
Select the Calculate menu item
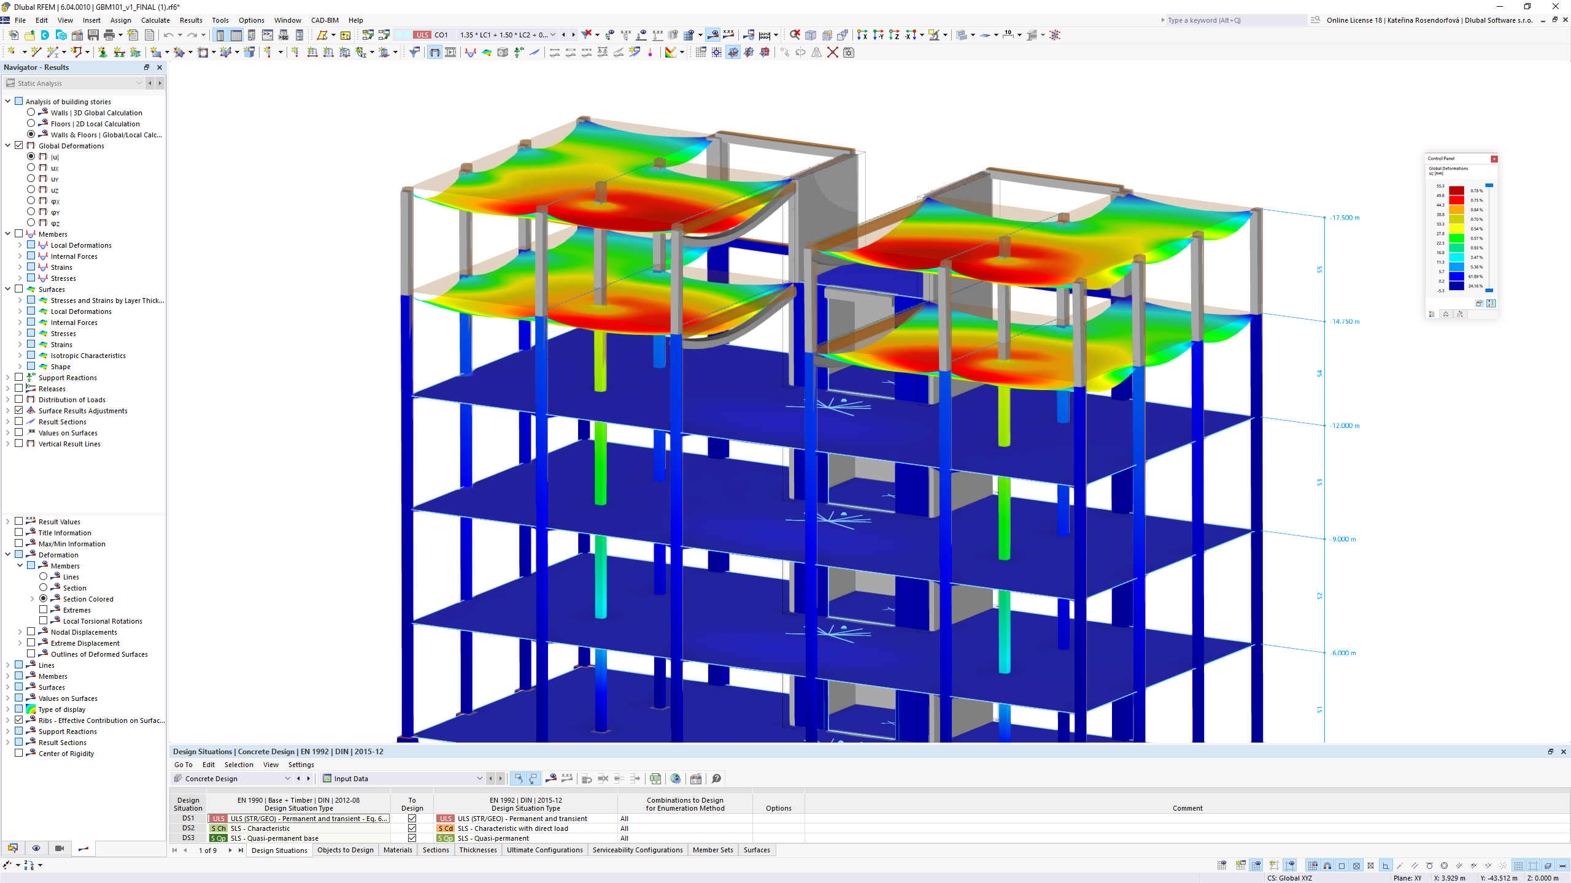coord(154,20)
